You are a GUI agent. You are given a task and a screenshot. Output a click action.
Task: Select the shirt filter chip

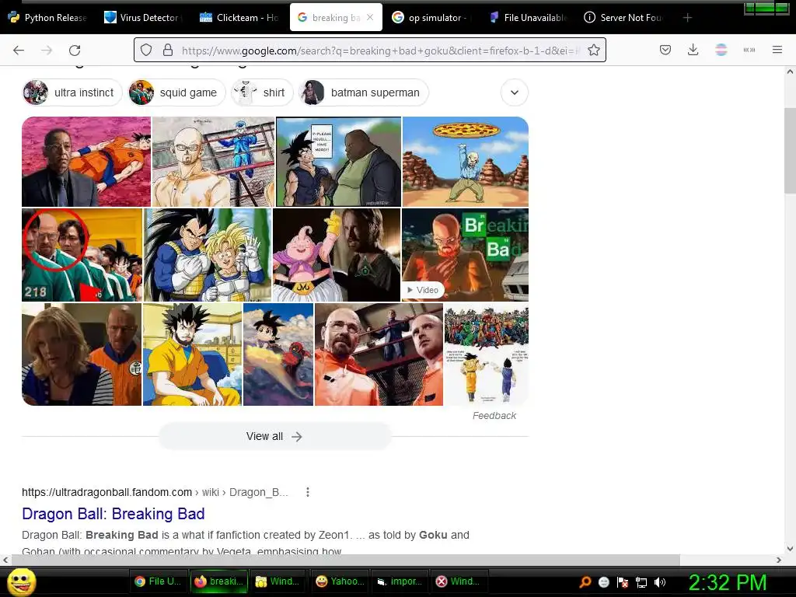click(262, 93)
